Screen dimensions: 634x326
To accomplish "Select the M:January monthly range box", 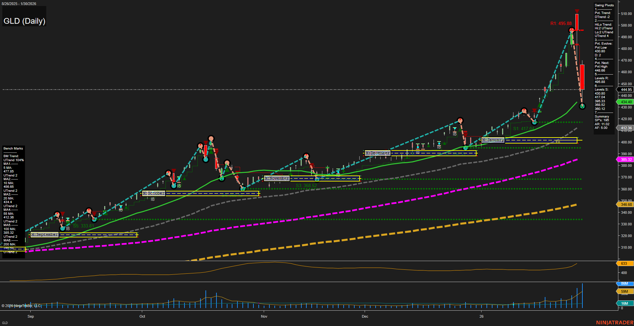I will (x=492, y=140).
